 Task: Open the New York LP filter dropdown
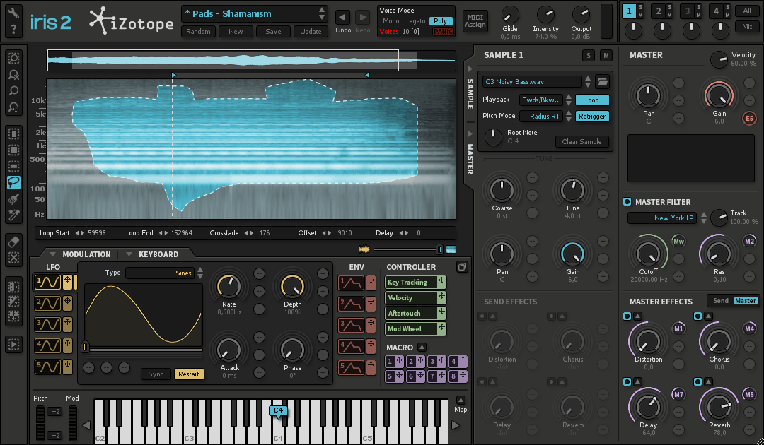(665, 218)
